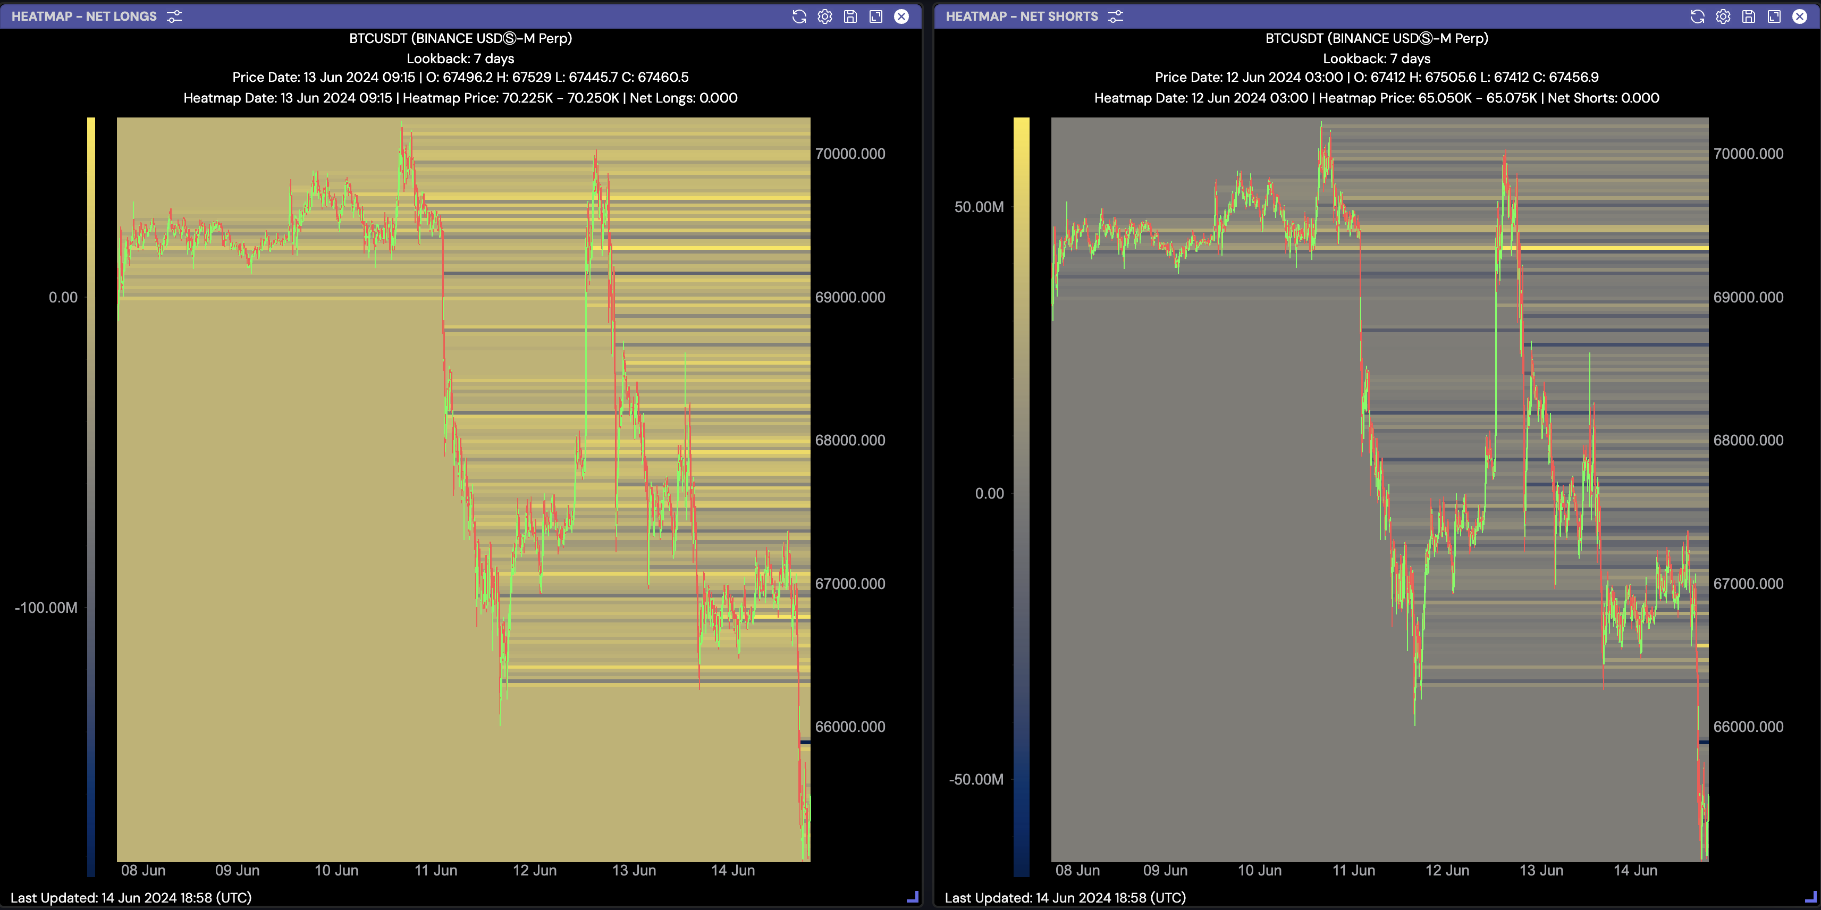Refresh the Net Shorts heatmap

tap(1697, 16)
